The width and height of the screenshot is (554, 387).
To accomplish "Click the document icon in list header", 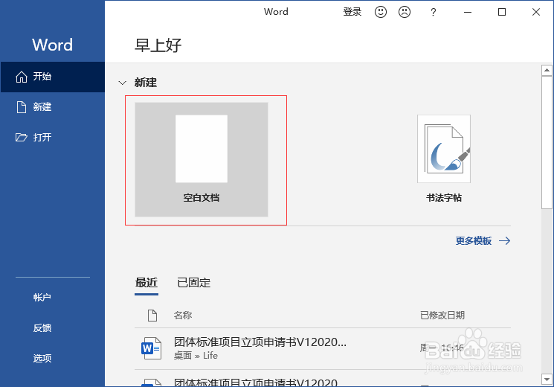I will 152,316.
